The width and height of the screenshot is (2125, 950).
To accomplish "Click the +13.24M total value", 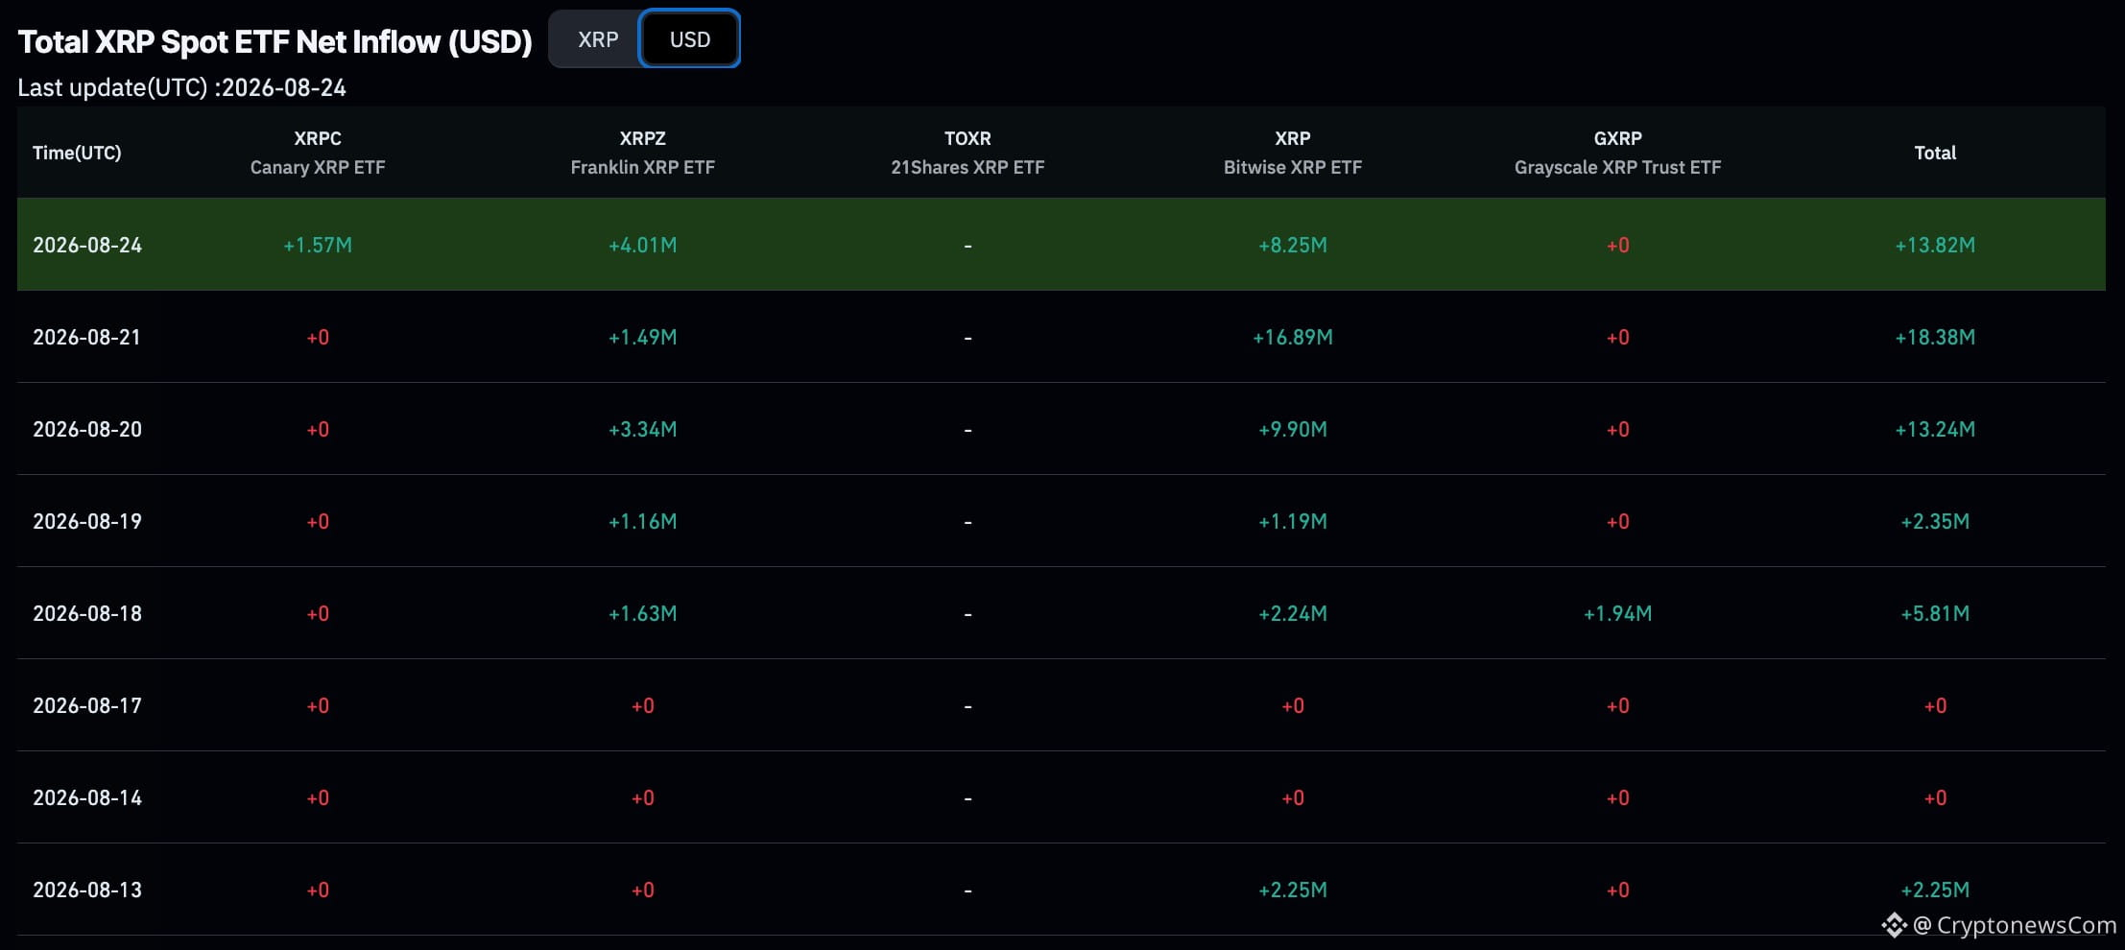I will pos(1935,429).
